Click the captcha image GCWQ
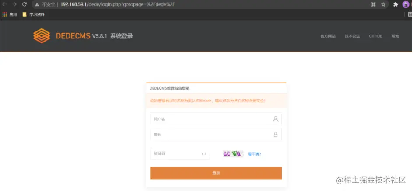The height and width of the screenshot is (191, 413). [232, 154]
